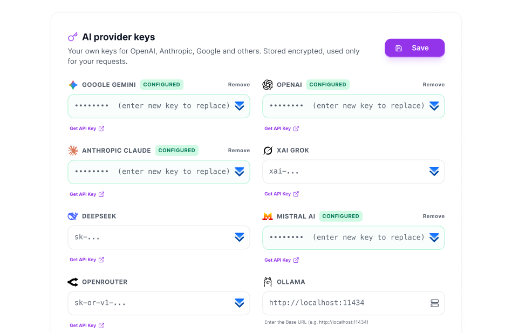Viewport: 512px width, 333px height.
Task: Remove the OpenAI configured key
Action: (433, 85)
